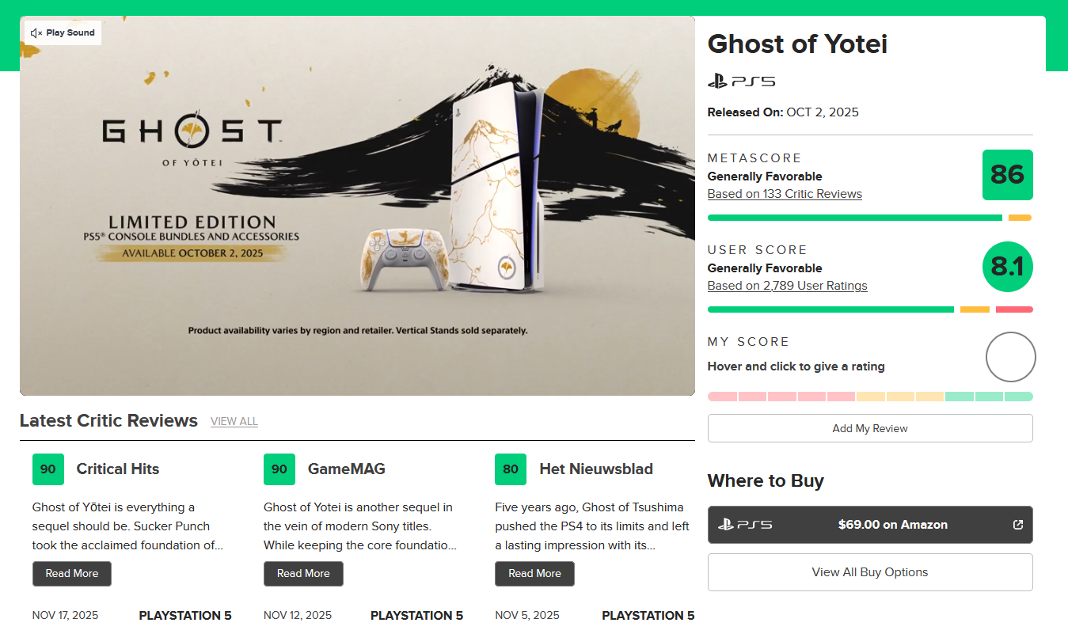Open Based on 2,789 User Ratings link

click(787, 286)
